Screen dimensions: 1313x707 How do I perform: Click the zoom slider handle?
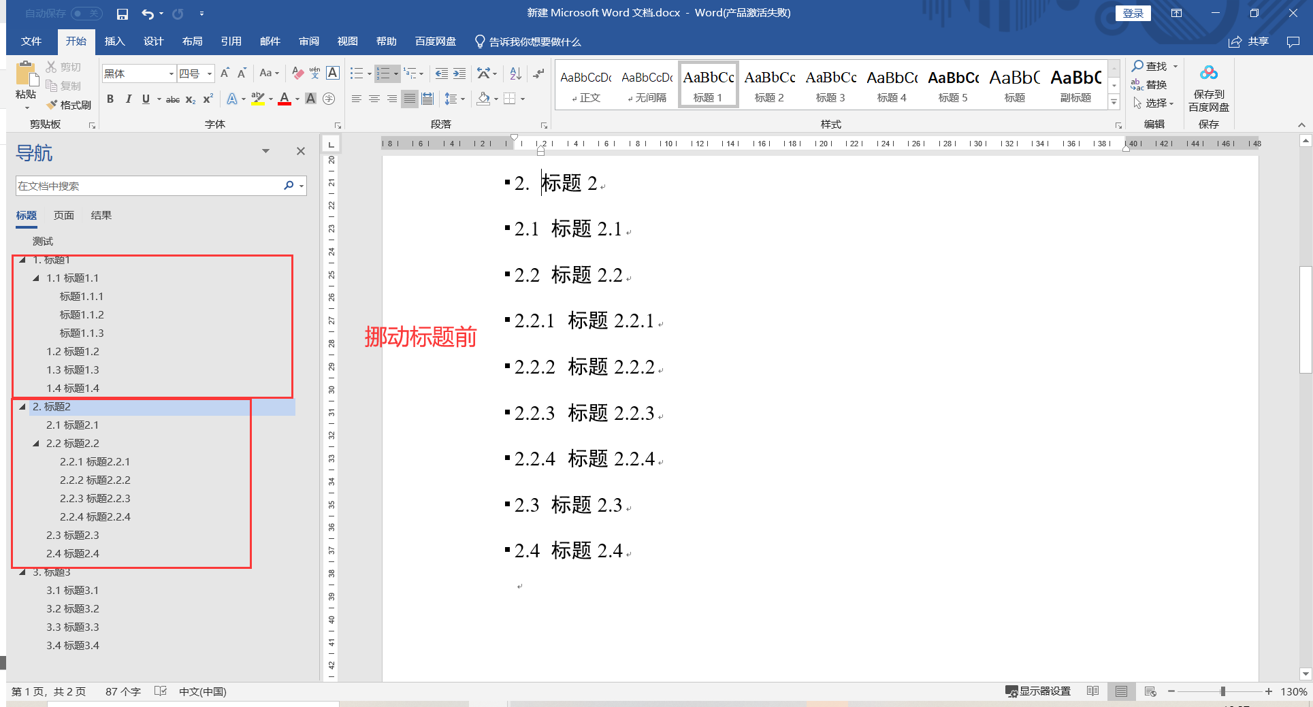pyautogui.click(x=1223, y=691)
